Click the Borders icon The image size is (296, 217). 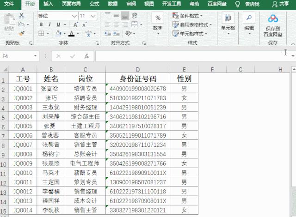click(x=41, y=34)
